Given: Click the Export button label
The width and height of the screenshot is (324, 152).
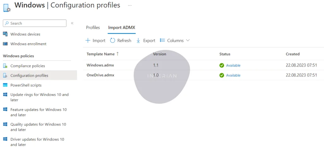Looking at the screenshot, I should (x=149, y=41).
